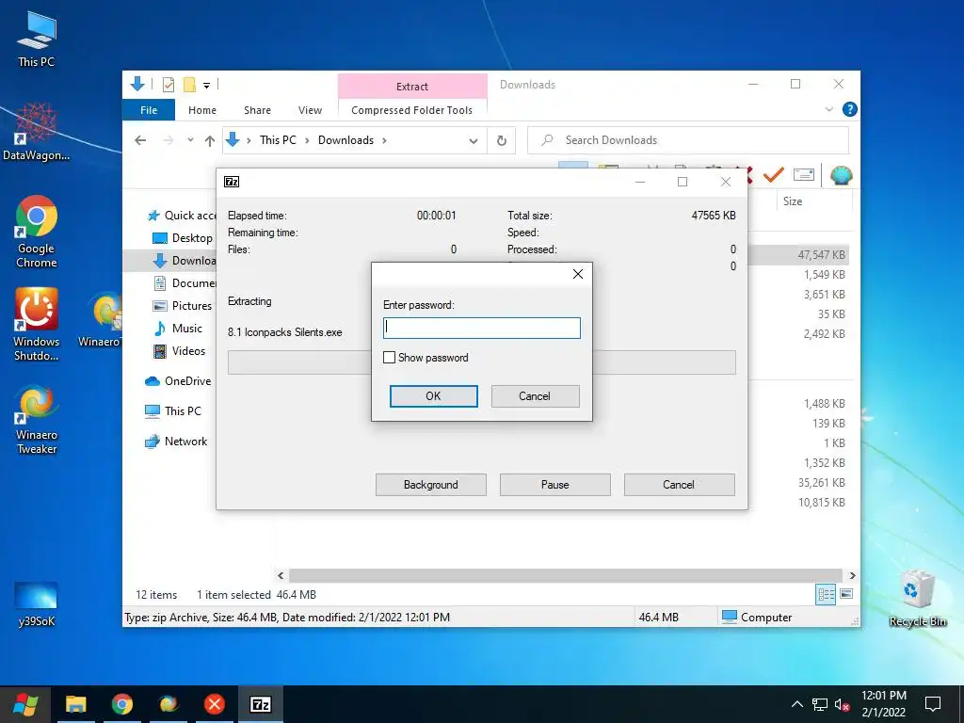This screenshot has width=964, height=723.
Task: Click red X taskbar icon
Action: [x=215, y=704]
